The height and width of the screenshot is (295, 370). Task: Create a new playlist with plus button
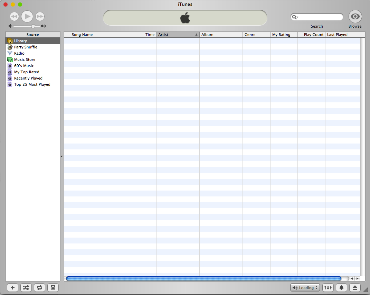(x=12, y=287)
